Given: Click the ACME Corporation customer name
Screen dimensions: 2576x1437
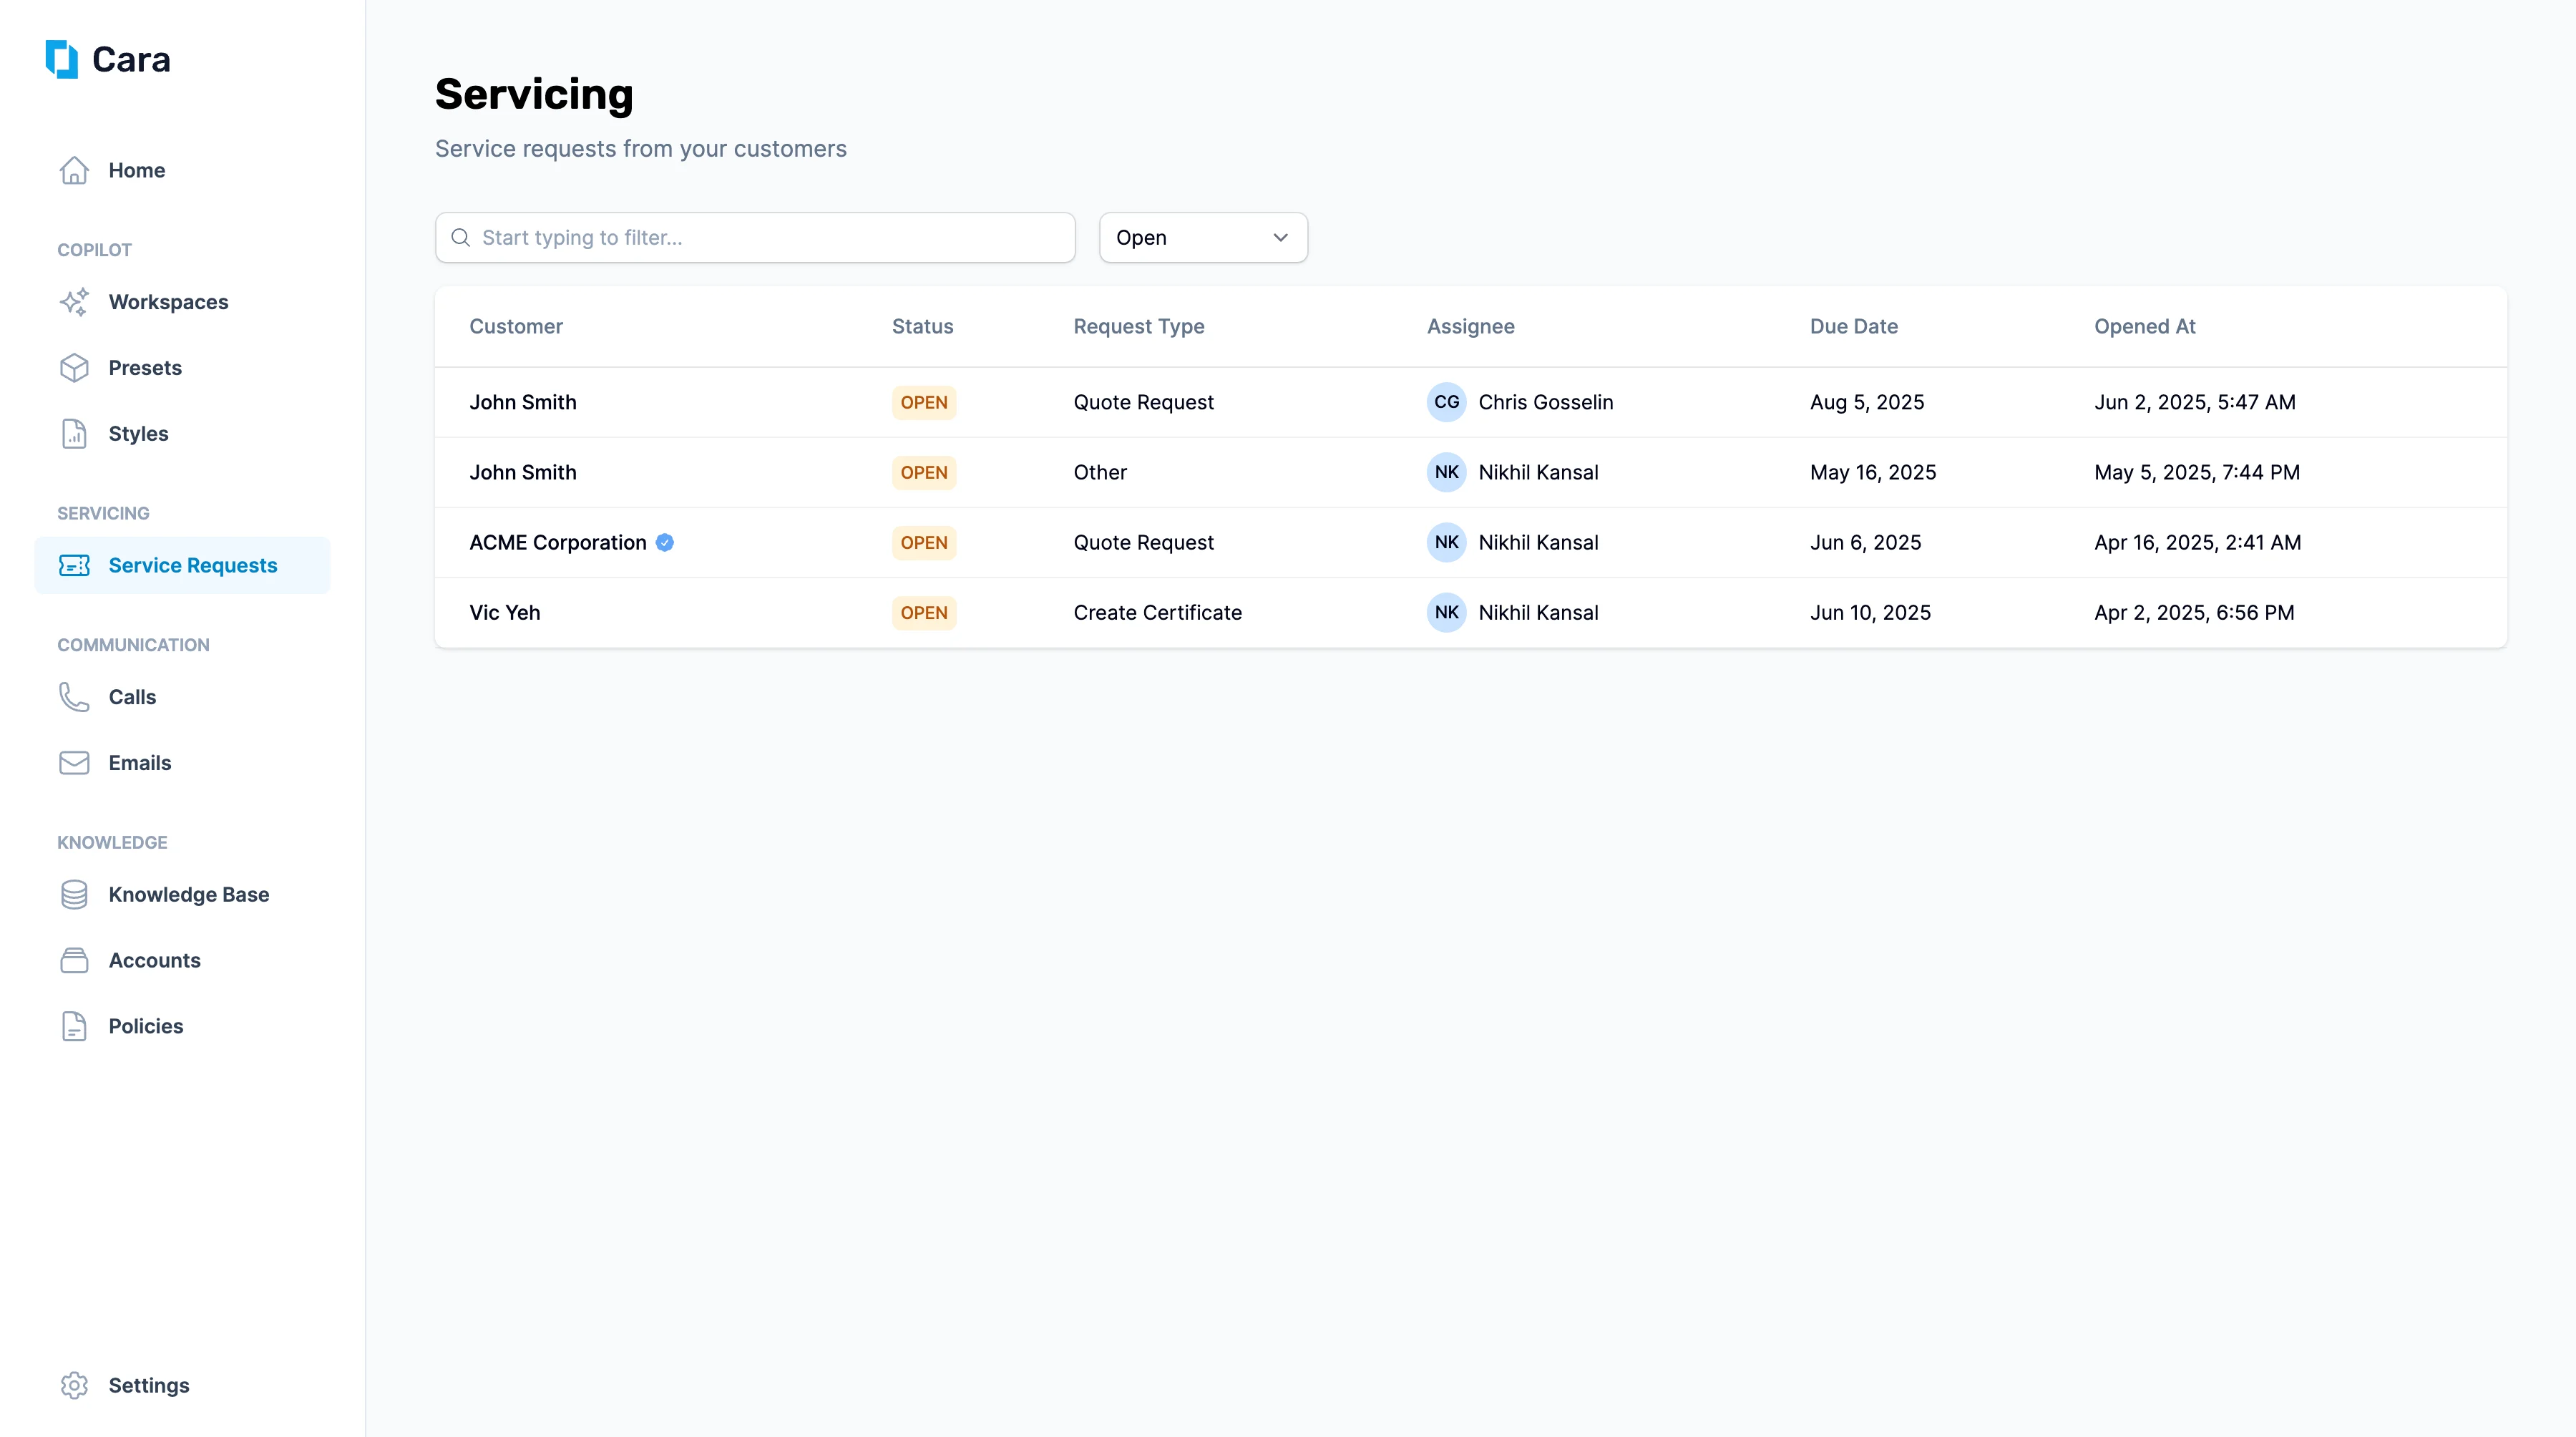Looking at the screenshot, I should 557,543.
